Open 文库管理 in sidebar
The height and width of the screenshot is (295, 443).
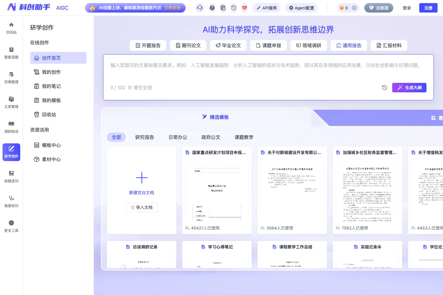pos(11,103)
